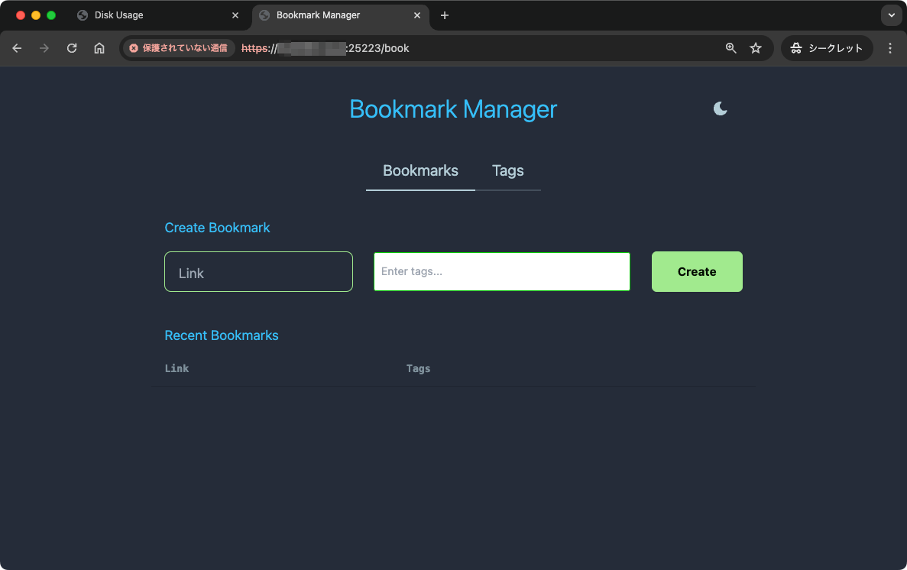The height and width of the screenshot is (570, 907).
Task: Click the zoom magnifier icon in the address bar
Action: pos(730,48)
